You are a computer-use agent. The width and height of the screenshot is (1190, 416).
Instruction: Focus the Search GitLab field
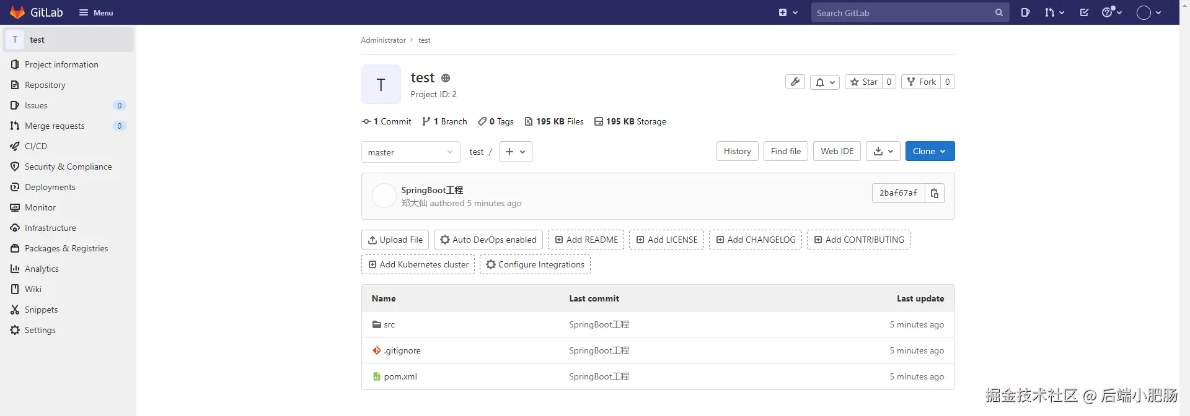pos(902,12)
